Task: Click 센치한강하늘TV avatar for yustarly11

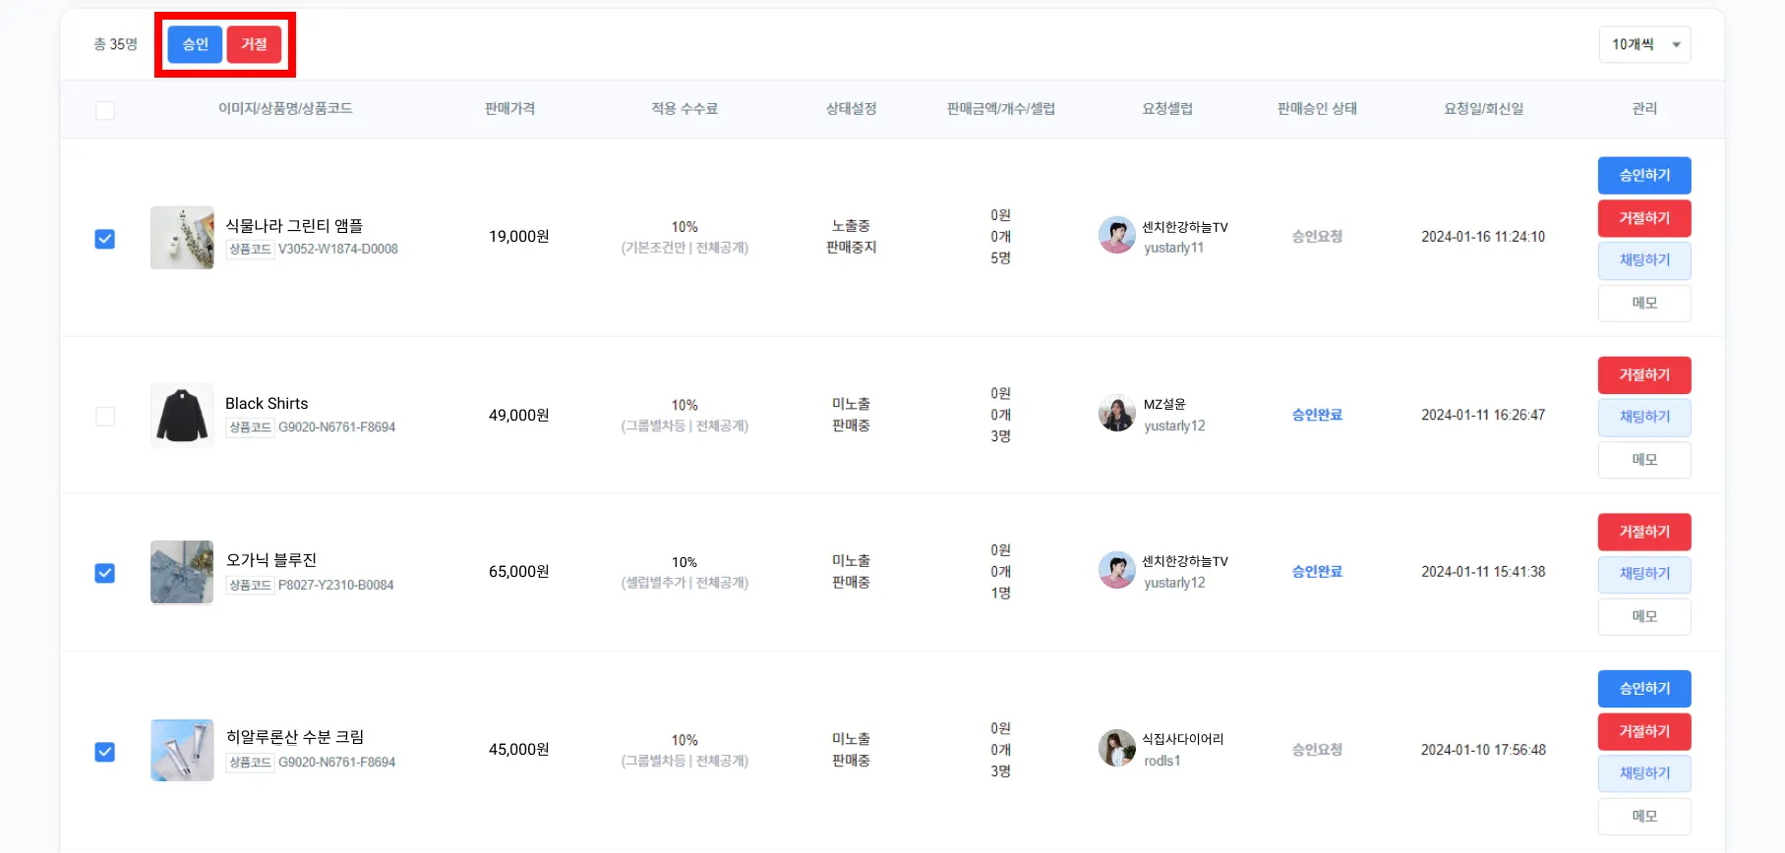Action: [x=1116, y=236]
